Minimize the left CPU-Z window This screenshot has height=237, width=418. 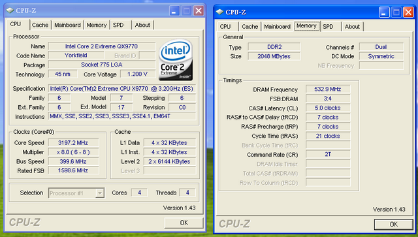point(174,11)
